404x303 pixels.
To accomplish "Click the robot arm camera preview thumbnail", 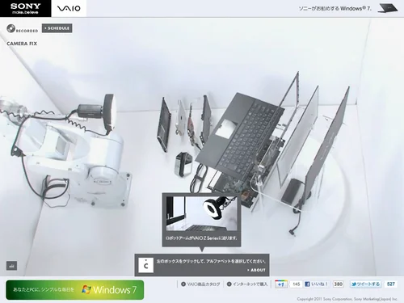I will coord(202,213).
